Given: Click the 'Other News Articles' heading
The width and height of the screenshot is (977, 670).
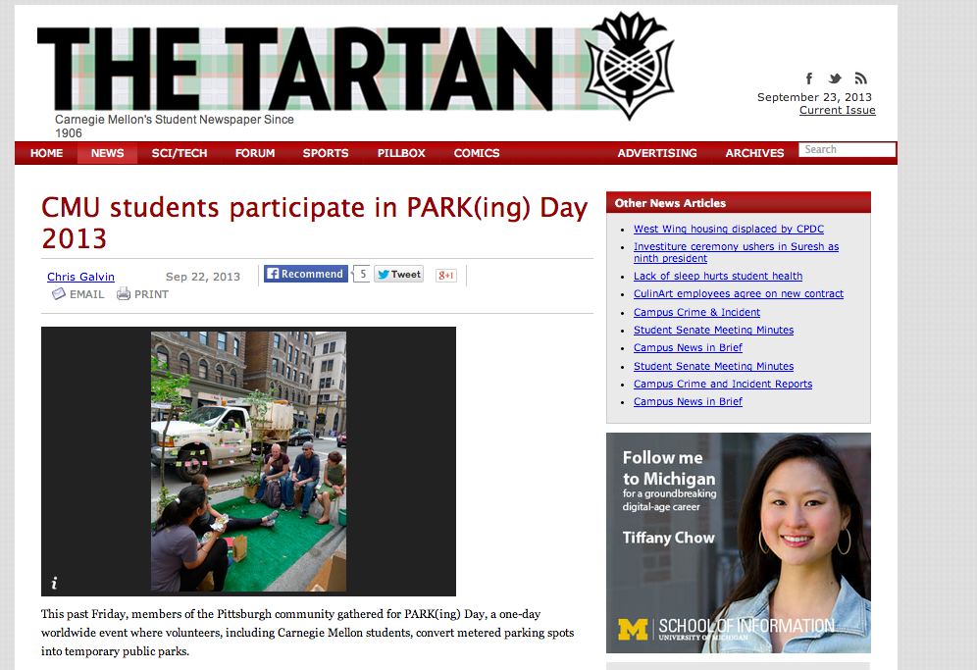Looking at the screenshot, I should pos(670,203).
